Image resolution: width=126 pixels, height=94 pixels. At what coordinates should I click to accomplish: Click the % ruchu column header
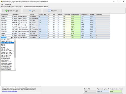click(x=34, y=15)
